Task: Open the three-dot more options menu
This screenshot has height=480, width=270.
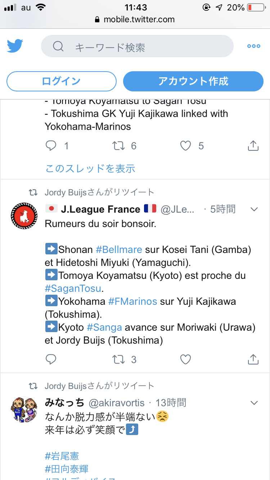Action: pos(253,46)
